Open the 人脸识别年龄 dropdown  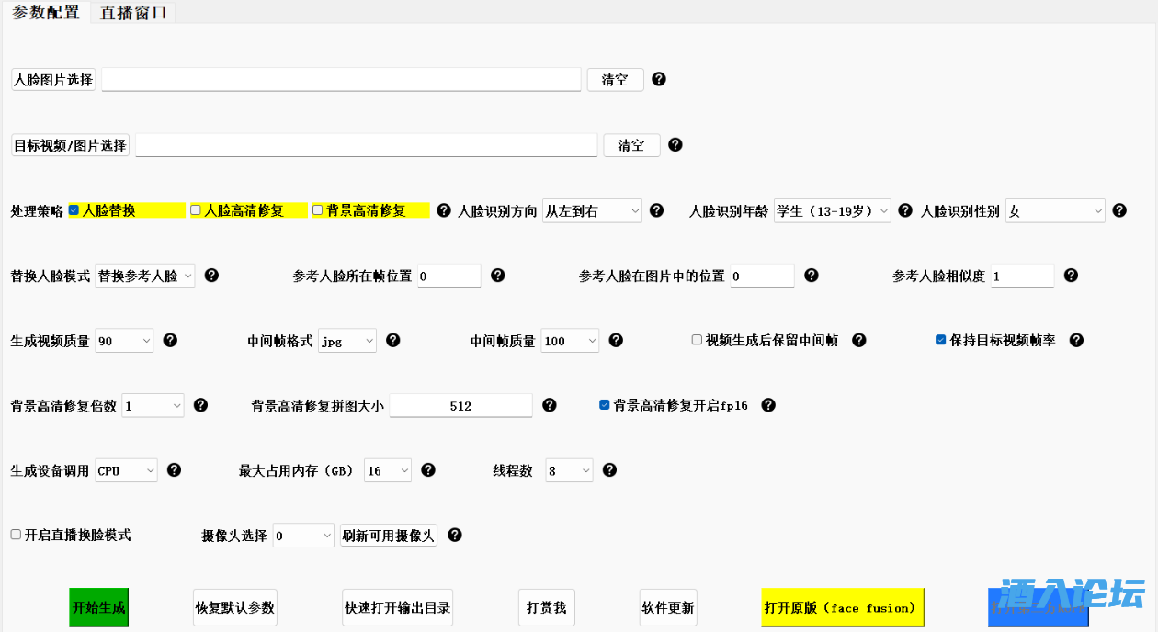pos(833,211)
